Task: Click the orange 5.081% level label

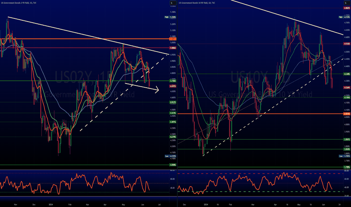Action: (x=173, y=39)
